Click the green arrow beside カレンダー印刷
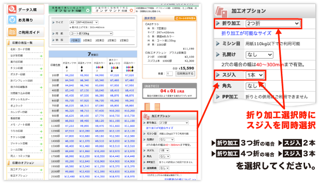 (41, 113)
